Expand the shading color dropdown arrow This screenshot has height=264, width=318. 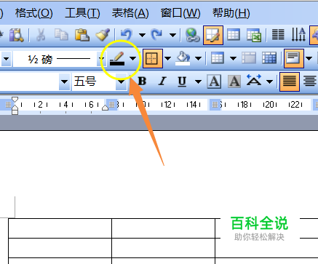(x=199, y=58)
